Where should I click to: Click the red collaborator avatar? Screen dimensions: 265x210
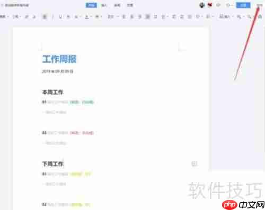click(210, 5)
